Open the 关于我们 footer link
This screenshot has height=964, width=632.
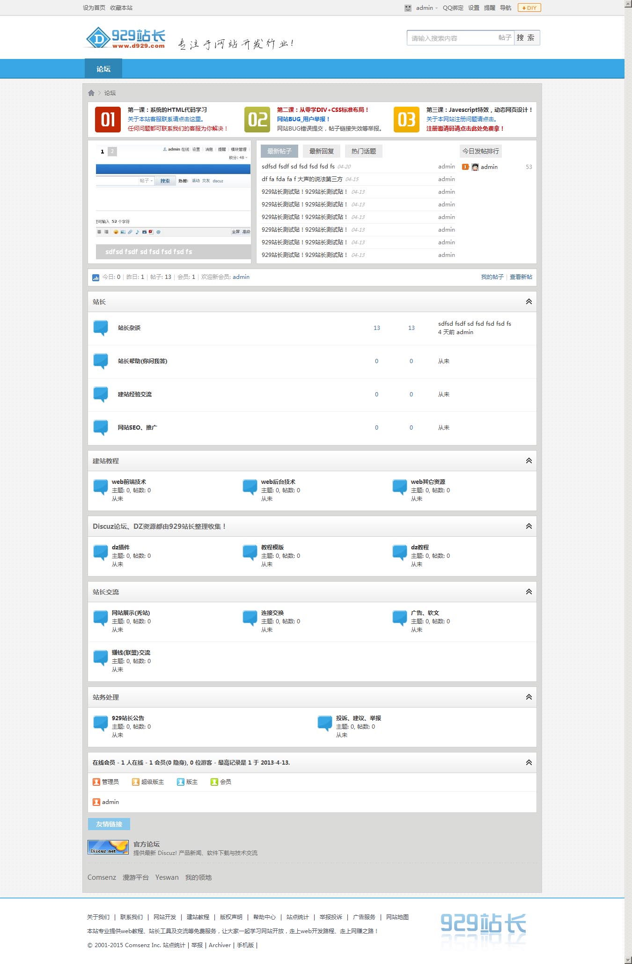(98, 917)
